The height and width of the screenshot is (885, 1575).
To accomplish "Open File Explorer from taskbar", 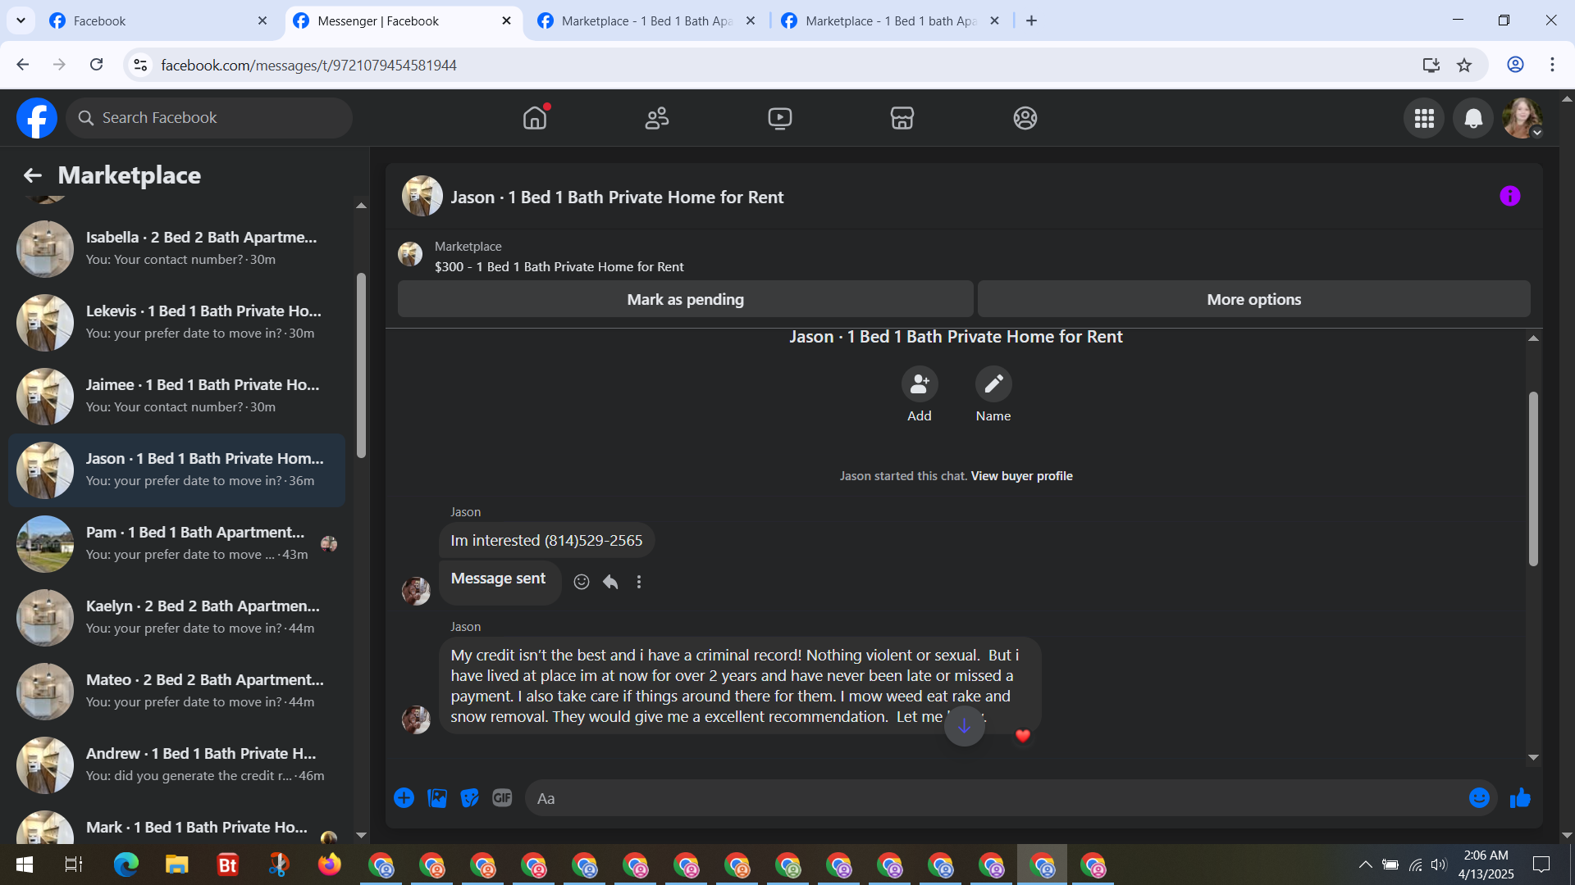I will pyautogui.click(x=177, y=865).
